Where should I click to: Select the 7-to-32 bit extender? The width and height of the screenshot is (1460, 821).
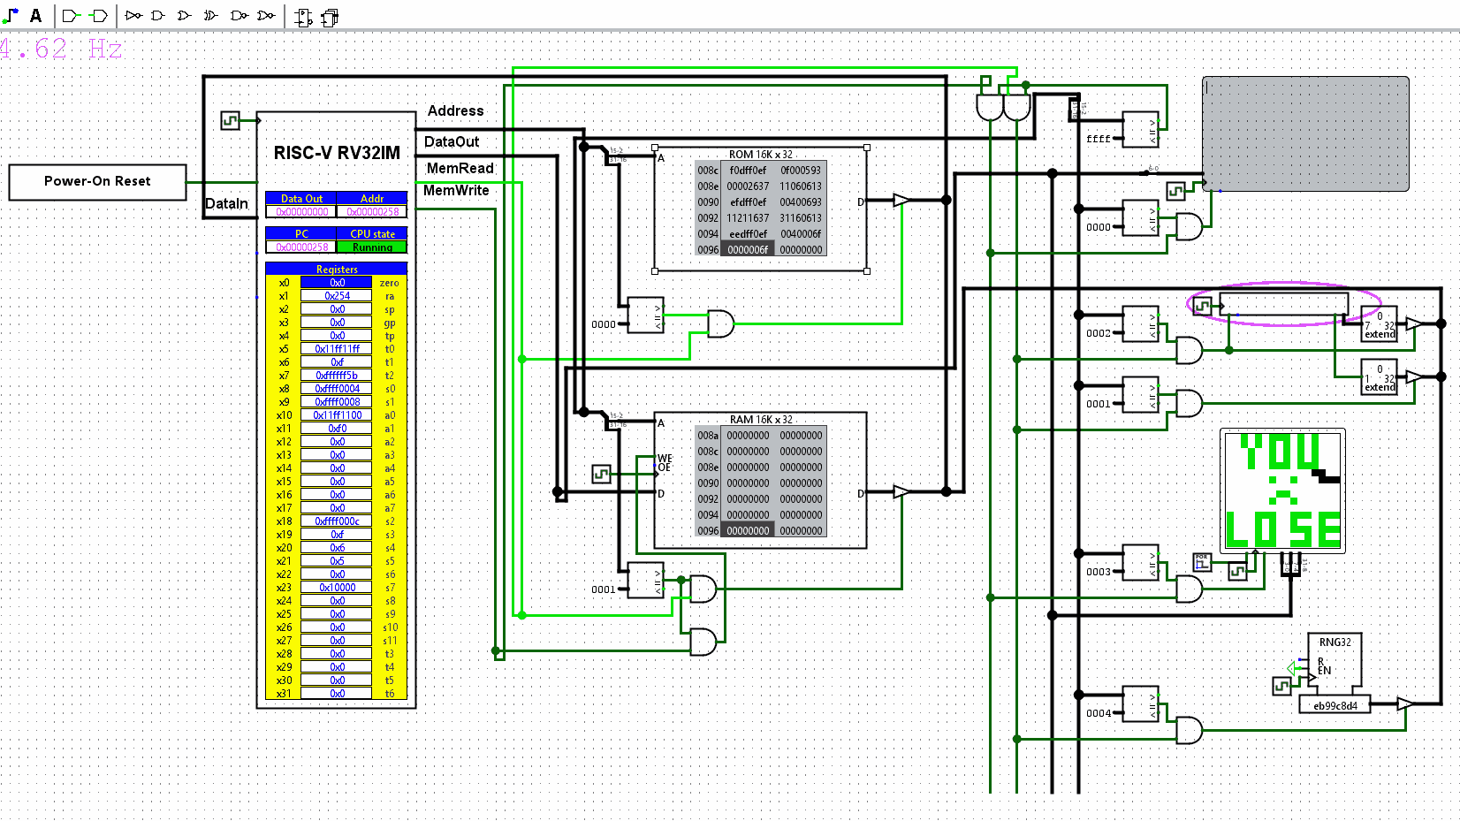(x=1379, y=323)
